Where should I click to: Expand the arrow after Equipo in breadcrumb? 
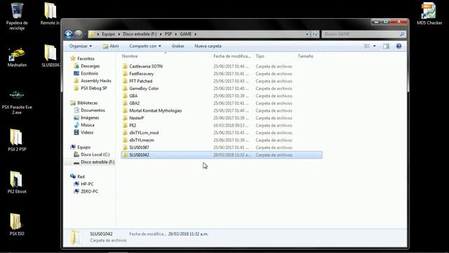coord(119,34)
